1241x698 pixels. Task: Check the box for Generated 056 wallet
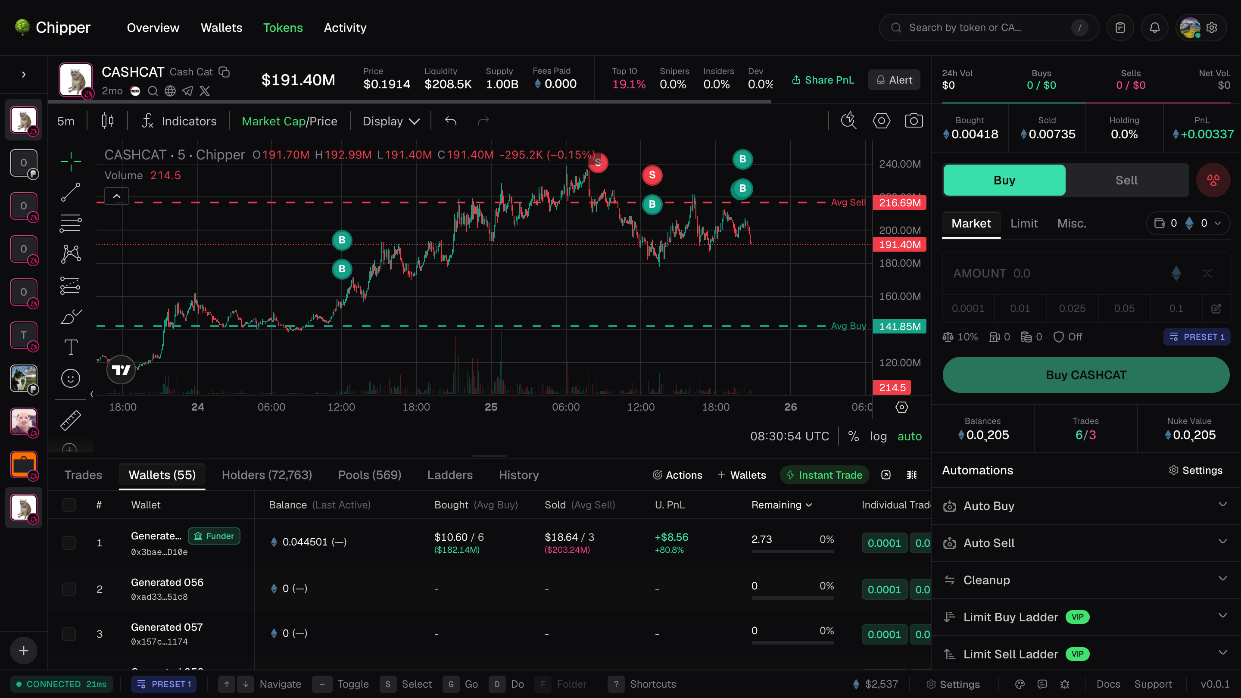tap(69, 589)
